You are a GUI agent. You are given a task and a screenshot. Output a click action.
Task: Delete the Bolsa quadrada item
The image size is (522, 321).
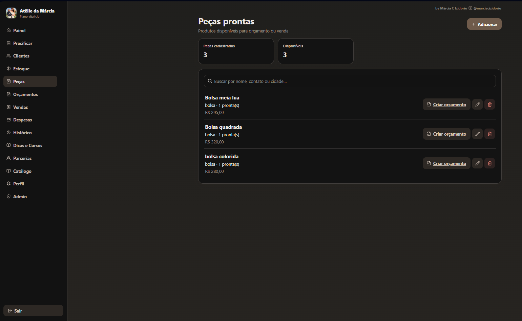[x=489, y=134]
